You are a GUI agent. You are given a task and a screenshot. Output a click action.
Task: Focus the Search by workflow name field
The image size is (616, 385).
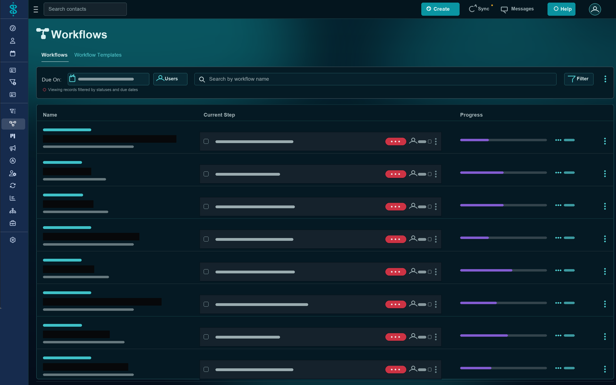pyautogui.click(x=375, y=79)
